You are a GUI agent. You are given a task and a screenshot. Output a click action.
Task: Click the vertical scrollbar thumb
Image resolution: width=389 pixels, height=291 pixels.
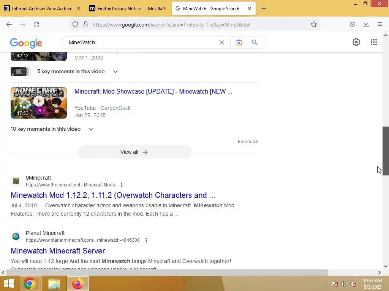(x=386, y=151)
